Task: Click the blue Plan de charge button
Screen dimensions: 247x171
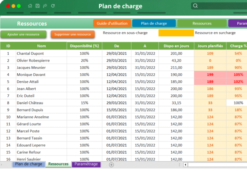Action: coord(154,23)
